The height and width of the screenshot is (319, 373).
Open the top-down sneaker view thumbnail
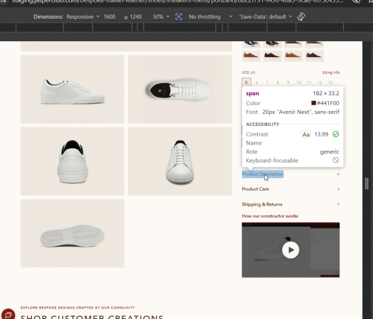pyautogui.click(x=180, y=90)
